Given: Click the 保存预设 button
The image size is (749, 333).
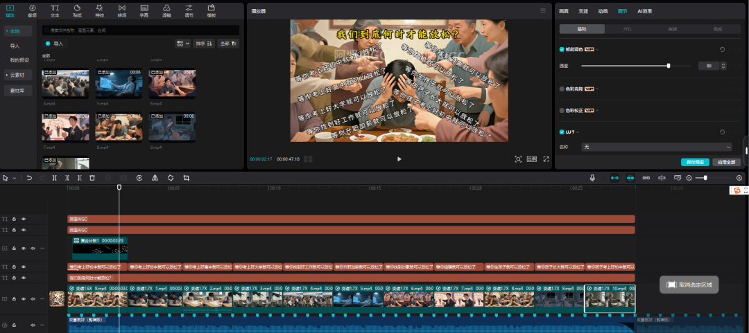Looking at the screenshot, I should pyautogui.click(x=695, y=162).
